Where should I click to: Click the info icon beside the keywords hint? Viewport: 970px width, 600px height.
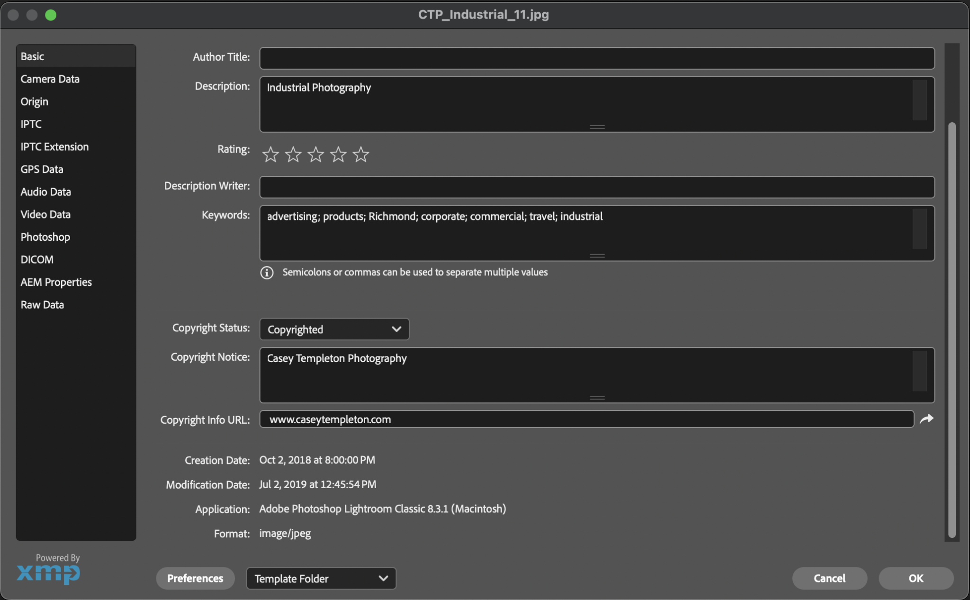click(267, 273)
